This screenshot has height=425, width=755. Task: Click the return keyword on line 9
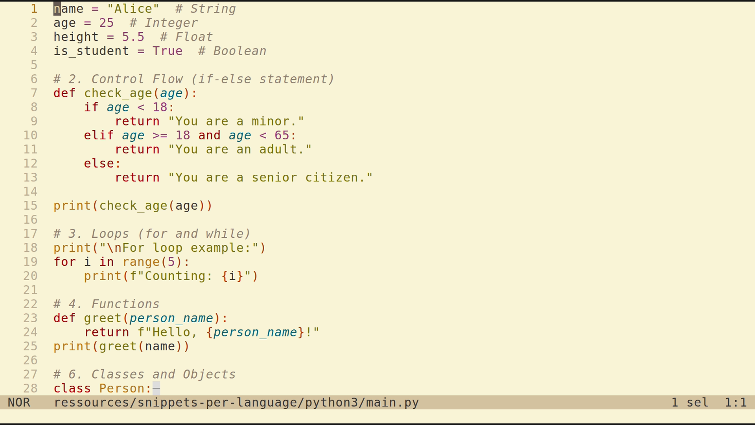tap(137, 121)
